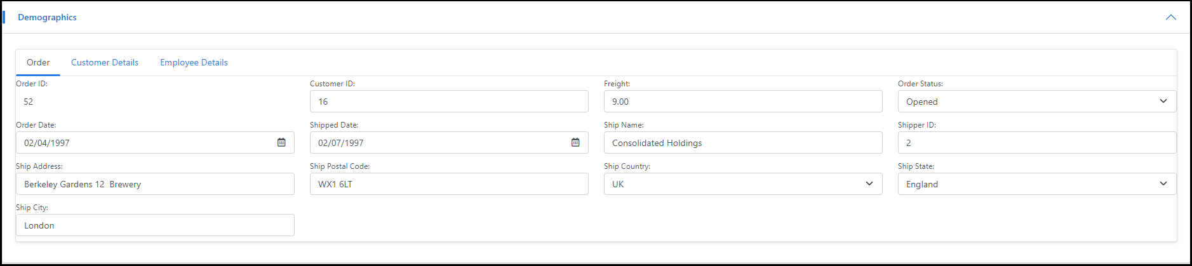1192x266 pixels.
Task: Click the Demographics section heading
Action: coord(47,17)
